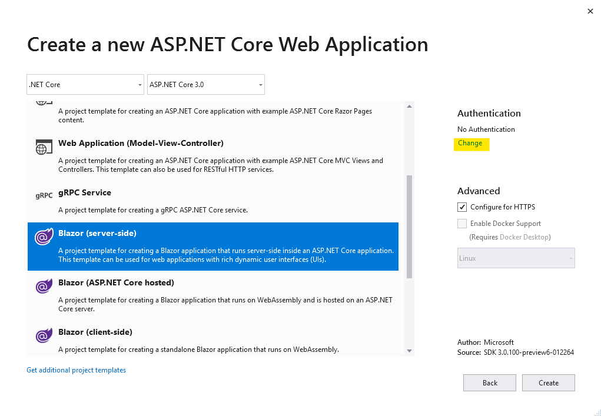
Task: Go Back to previous step
Action: (490, 383)
